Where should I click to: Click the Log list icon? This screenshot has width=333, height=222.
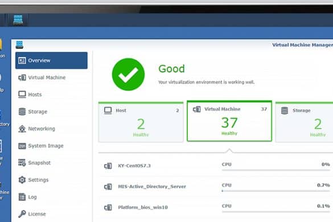(22, 197)
